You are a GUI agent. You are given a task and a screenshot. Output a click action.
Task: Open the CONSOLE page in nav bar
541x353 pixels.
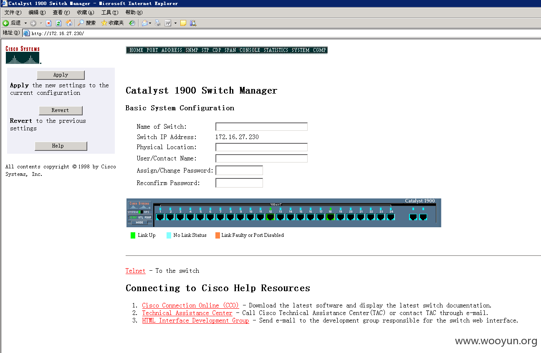tap(250, 50)
